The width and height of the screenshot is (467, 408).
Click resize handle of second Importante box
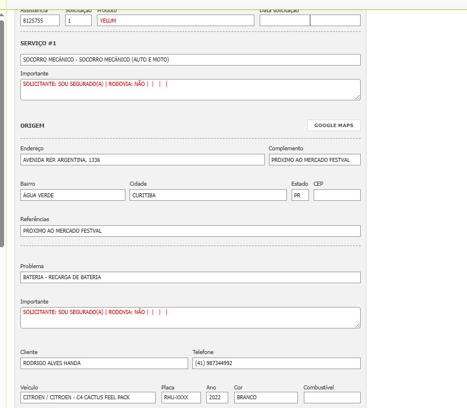pyautogui.click(x=357, y=325)
